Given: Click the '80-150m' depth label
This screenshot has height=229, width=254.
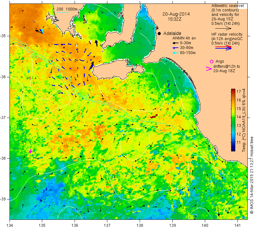Looking at the screenshot, I should (x=188, y=53).
